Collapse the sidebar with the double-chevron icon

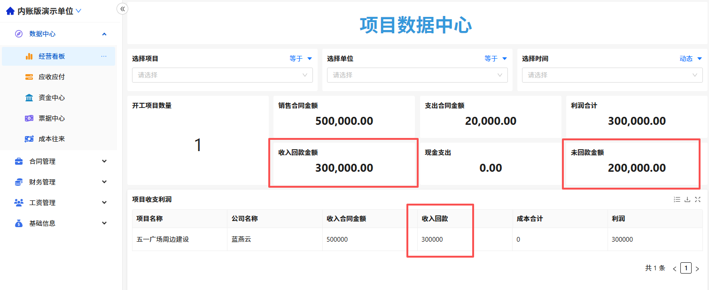(122, 9)
